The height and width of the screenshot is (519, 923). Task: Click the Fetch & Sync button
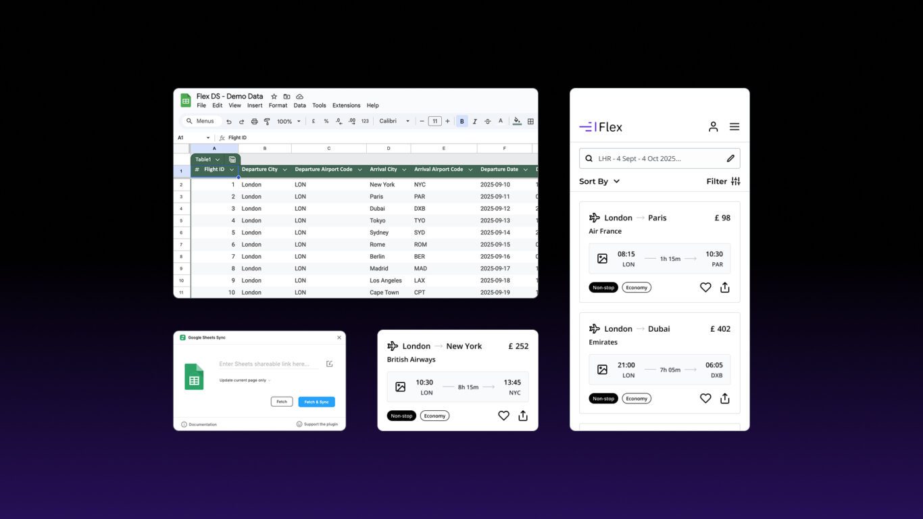tap(316, 401)
